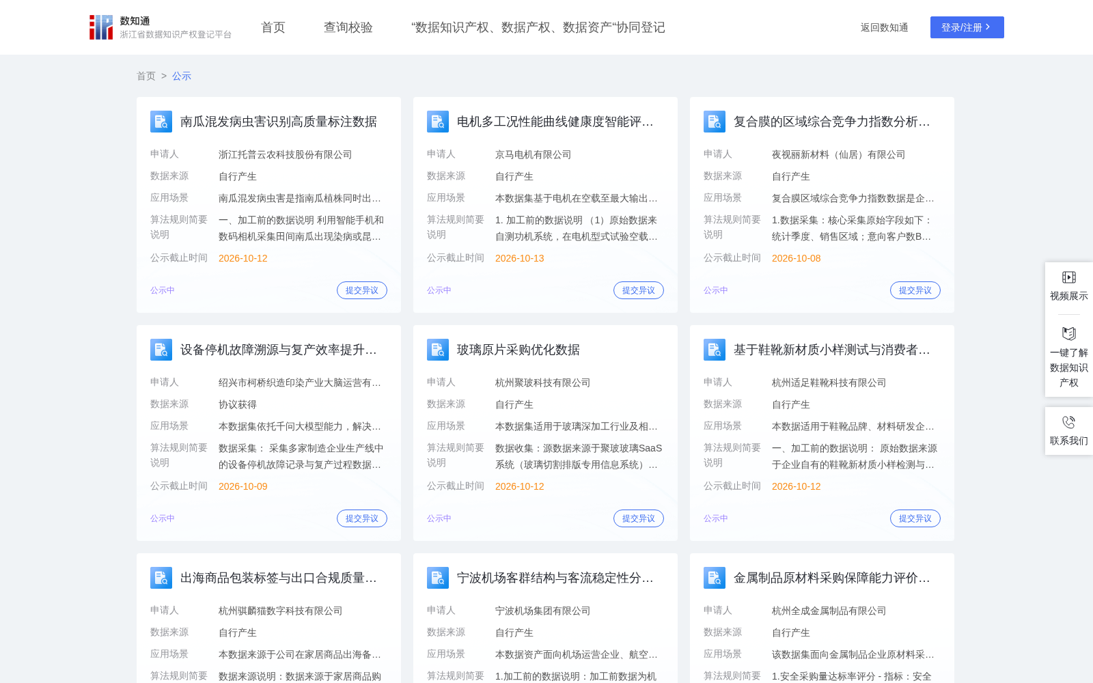Viewport: 1093px width, 683px height.
Task: Click applicant 宁波机场集团有限公司
Action: tap(543, 611)
